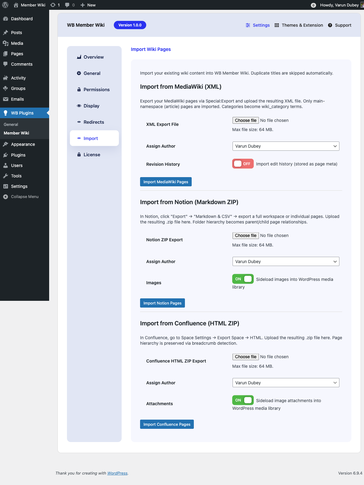The width and height of the screenshot is (364, 485).
Task: Open the updates icon in admin bar
Action: coord(53,5)
